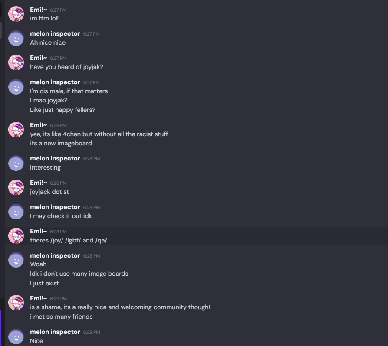Click Emi!~ avatar beside "is a shame" message

(16, 303)
